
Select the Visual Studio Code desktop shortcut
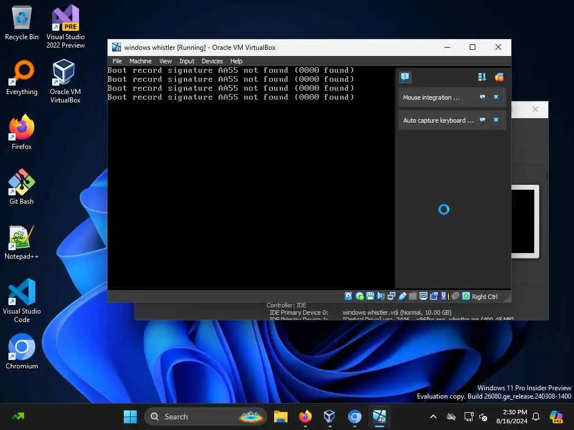click(x=22, y=301)
